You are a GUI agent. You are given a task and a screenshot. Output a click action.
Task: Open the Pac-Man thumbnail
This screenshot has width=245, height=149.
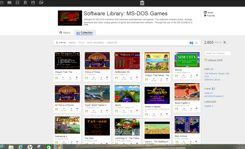pyautogui.click(x=97, y=127)
